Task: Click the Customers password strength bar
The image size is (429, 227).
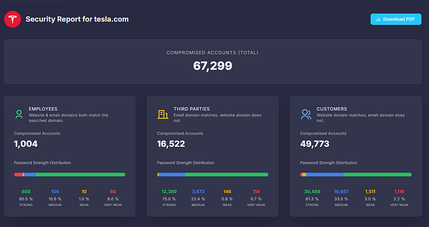Action: click(355, 174)
